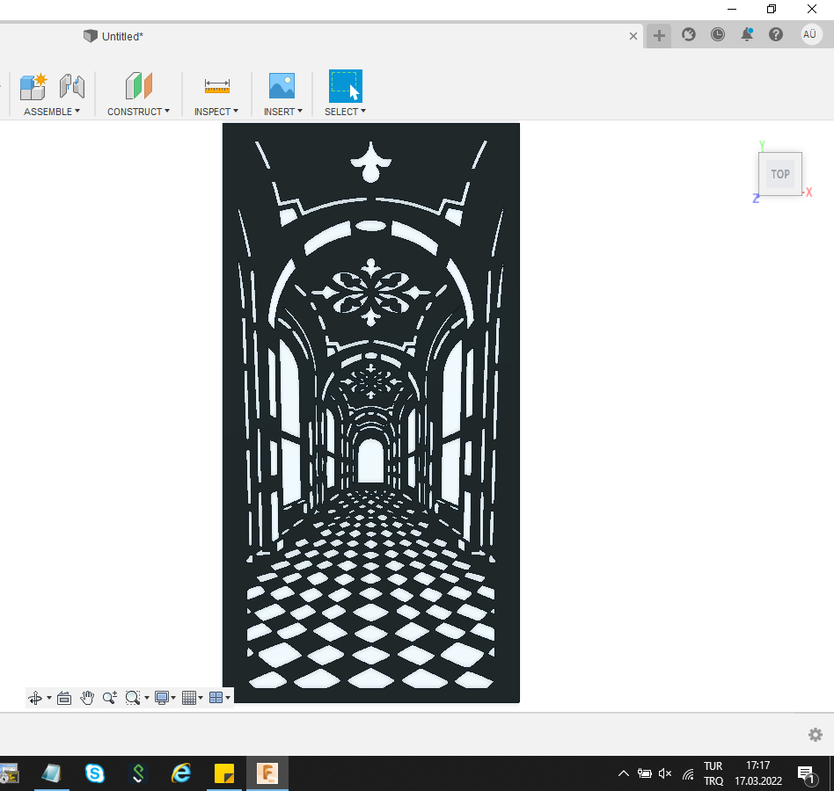Click the Look At icon
The image size is (834, 791).
click(64, 698)
